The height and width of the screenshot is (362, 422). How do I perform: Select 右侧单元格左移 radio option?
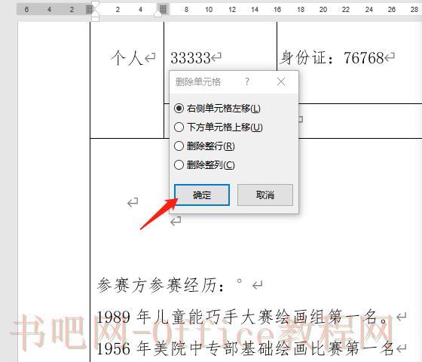coord(217,109)
